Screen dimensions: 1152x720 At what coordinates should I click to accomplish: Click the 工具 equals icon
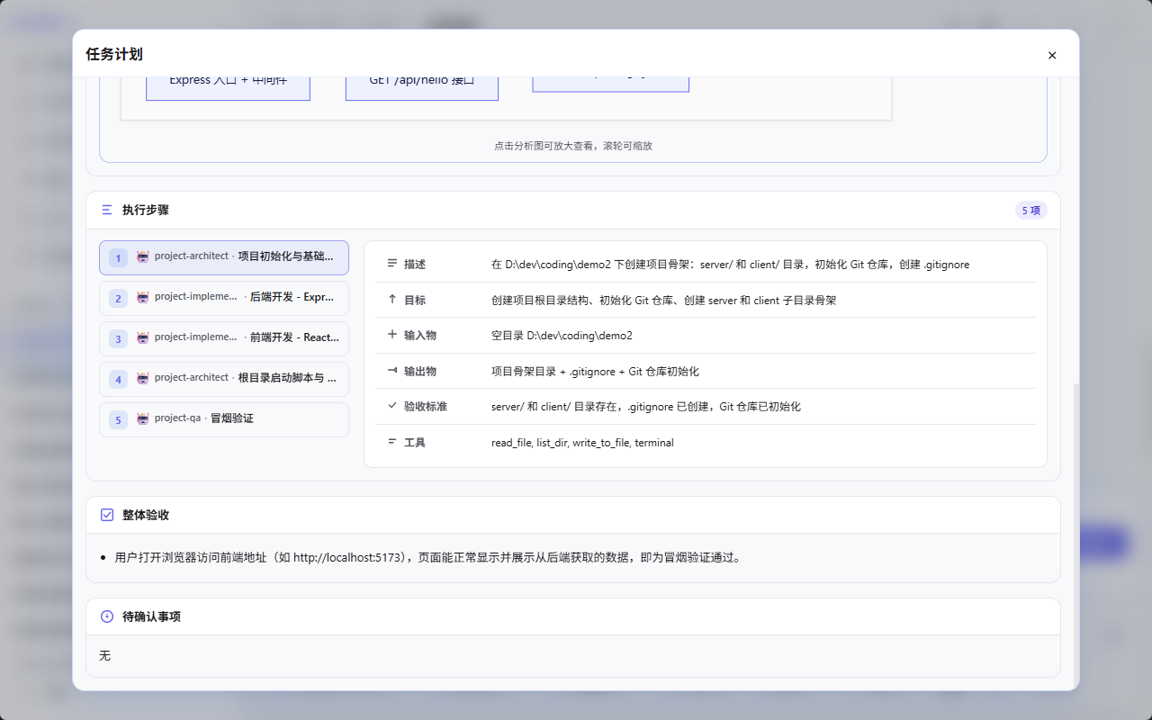coord(391,441)
